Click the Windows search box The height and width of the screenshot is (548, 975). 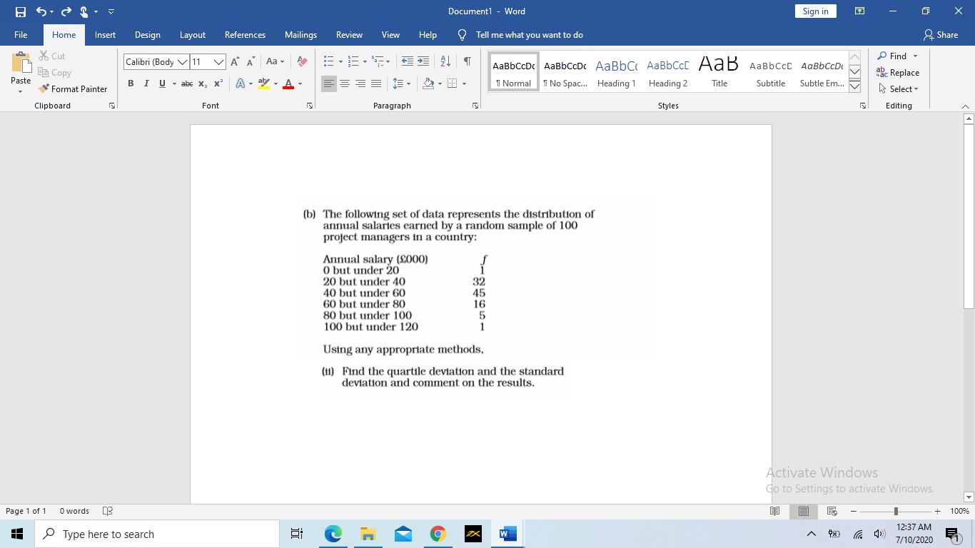tap(157, 534)
